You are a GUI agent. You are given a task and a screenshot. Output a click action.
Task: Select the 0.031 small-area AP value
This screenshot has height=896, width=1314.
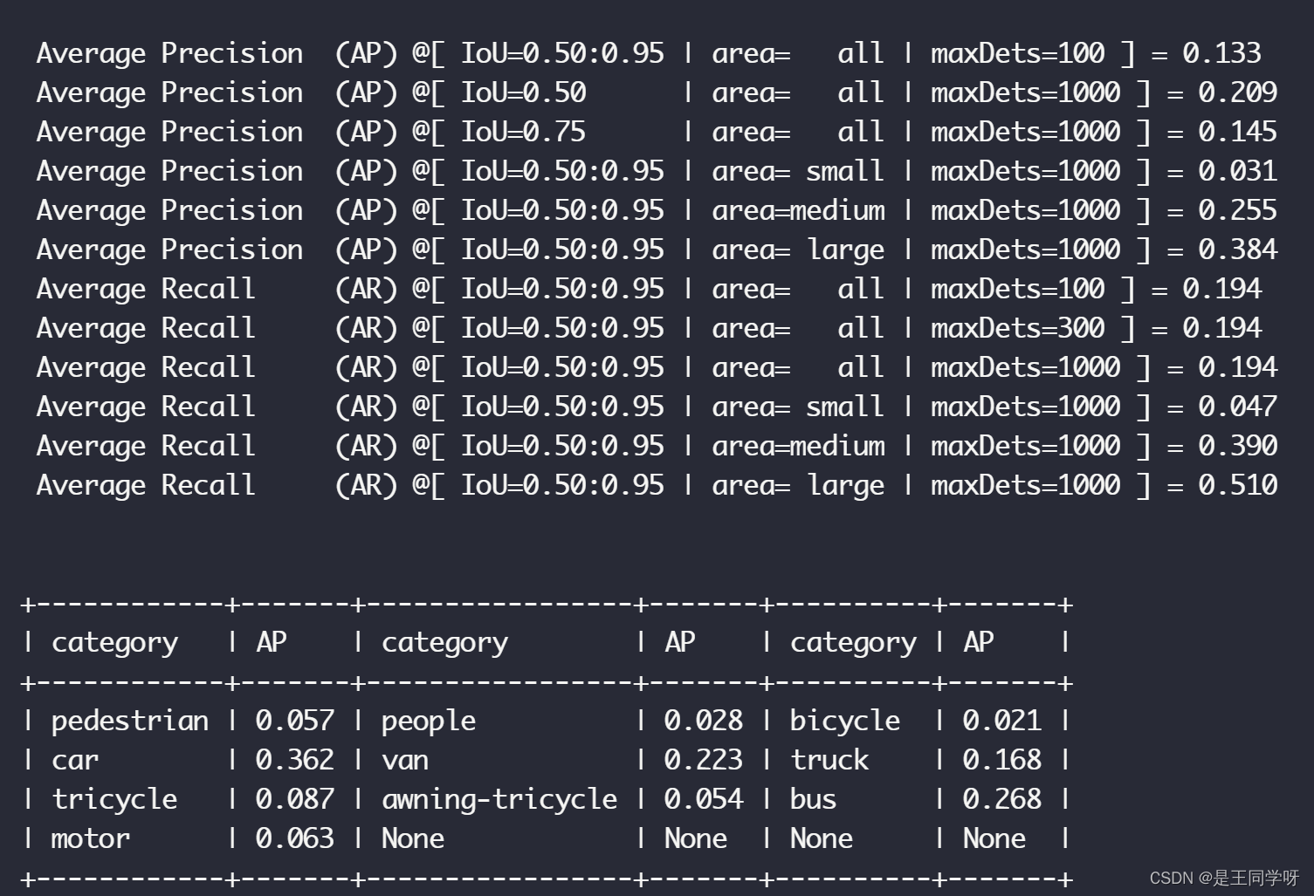pos(1237,171)
